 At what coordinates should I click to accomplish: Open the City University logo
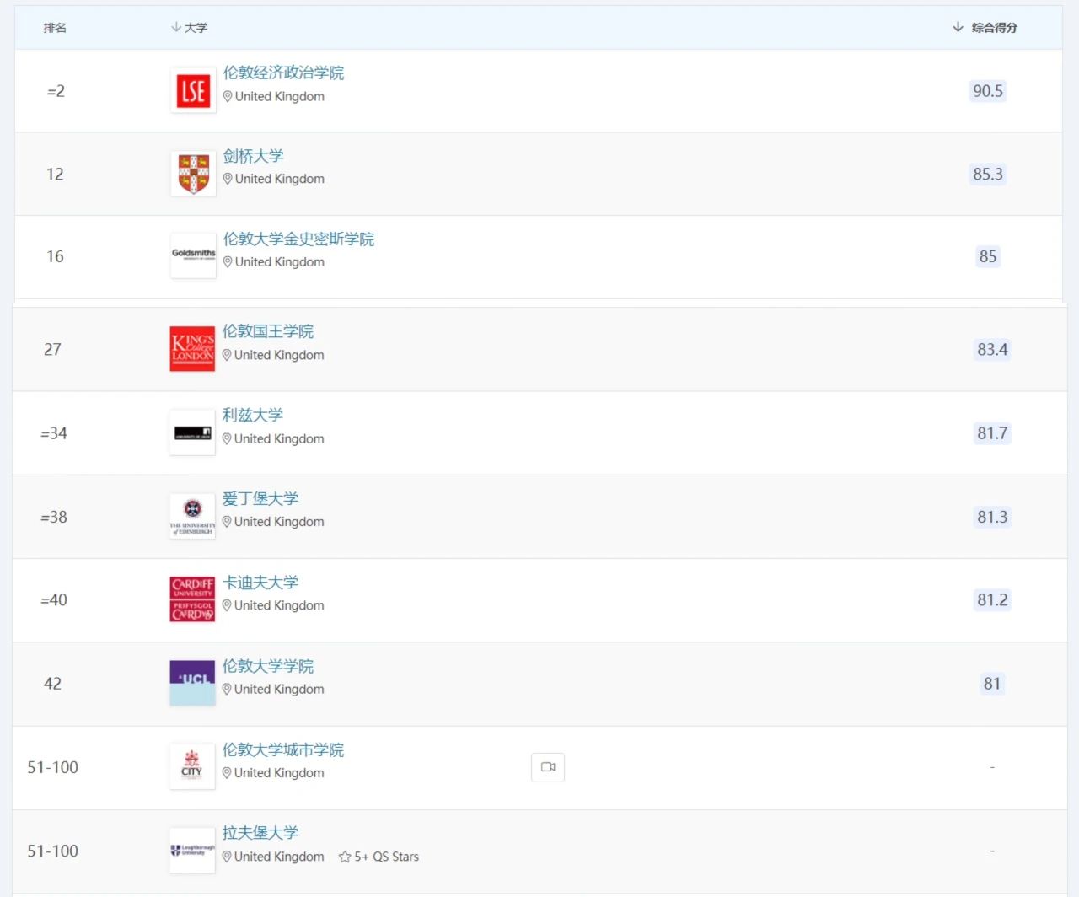pyautogui.click(x=192, y=766)
